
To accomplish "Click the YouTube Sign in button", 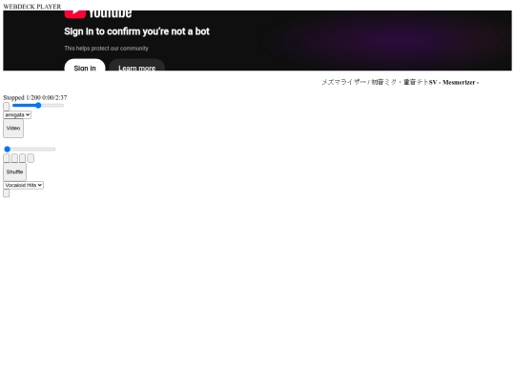I will (x=85, y=65).
